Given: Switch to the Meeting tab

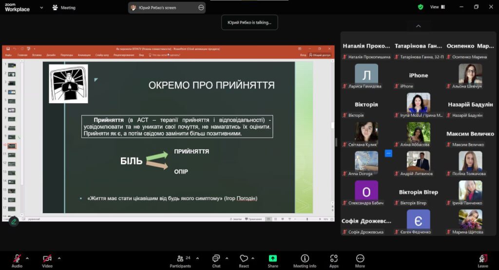Looking at the screenshot, I should coord(63,8).
